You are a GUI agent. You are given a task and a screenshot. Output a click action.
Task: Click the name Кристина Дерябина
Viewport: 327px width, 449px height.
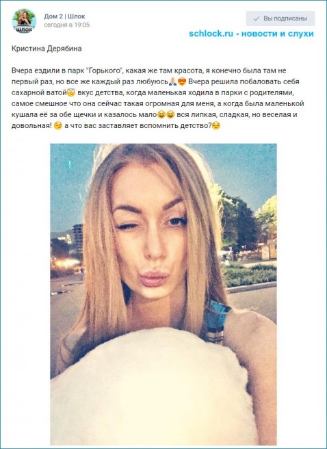click(47, 49)
